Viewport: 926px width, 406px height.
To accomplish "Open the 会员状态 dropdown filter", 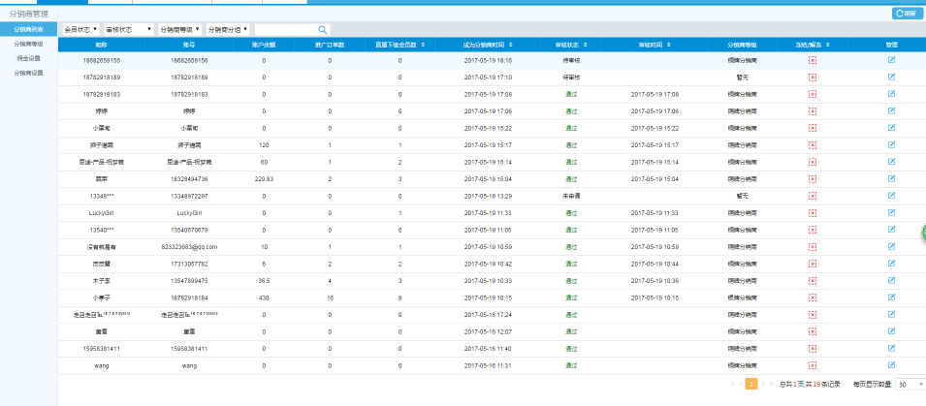I will (80, 30).
